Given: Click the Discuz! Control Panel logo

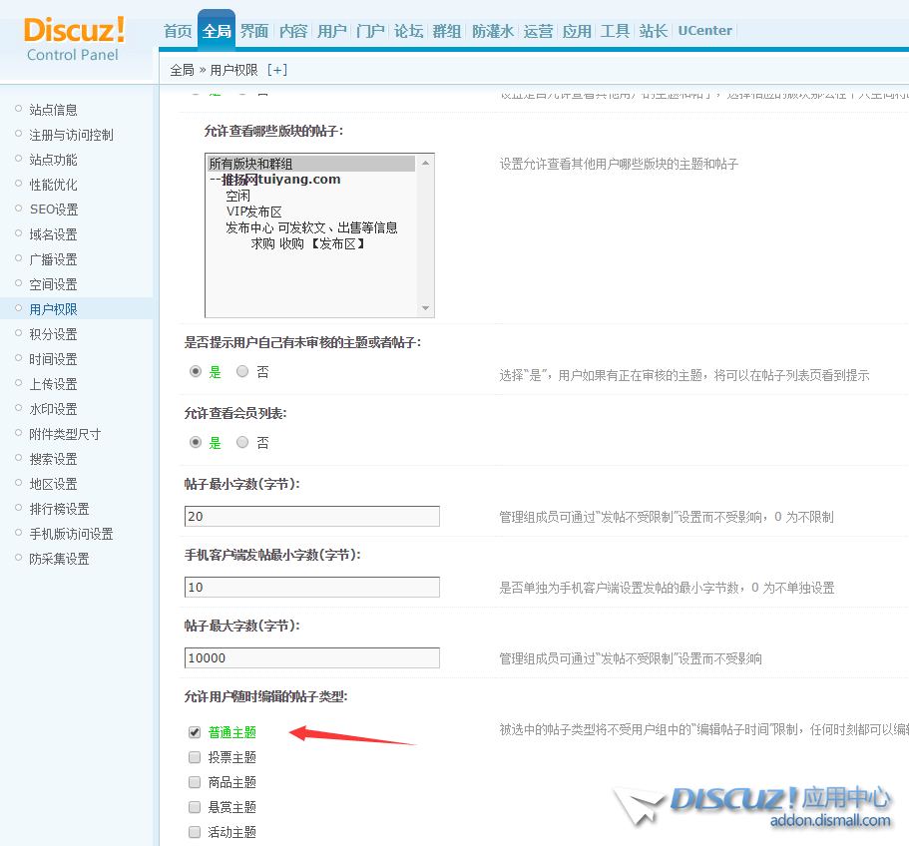Looking at the screenshot, I should [74, 38].
